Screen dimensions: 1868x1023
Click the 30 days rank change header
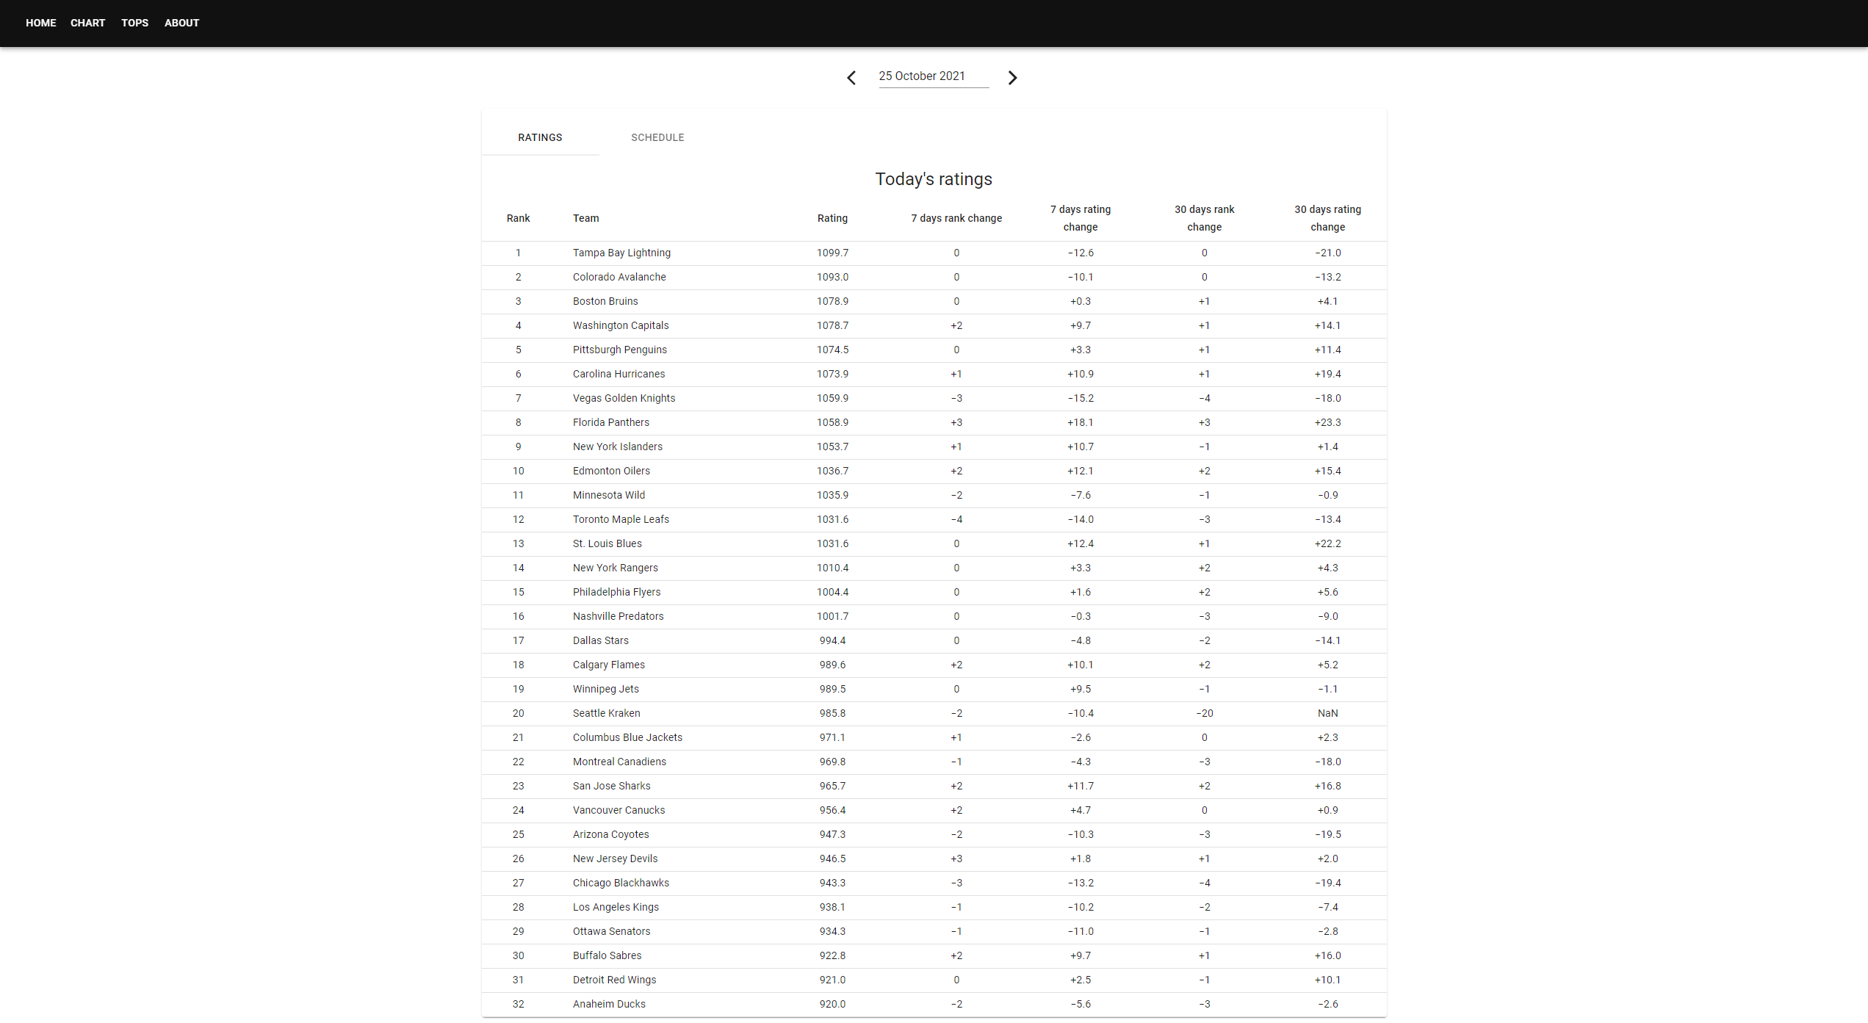(x=1205, y=218)
